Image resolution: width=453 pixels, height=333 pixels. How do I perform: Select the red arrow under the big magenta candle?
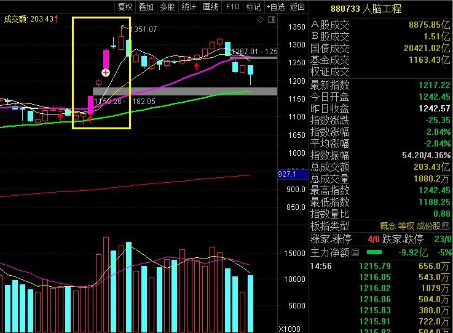[x=90, y=119]
